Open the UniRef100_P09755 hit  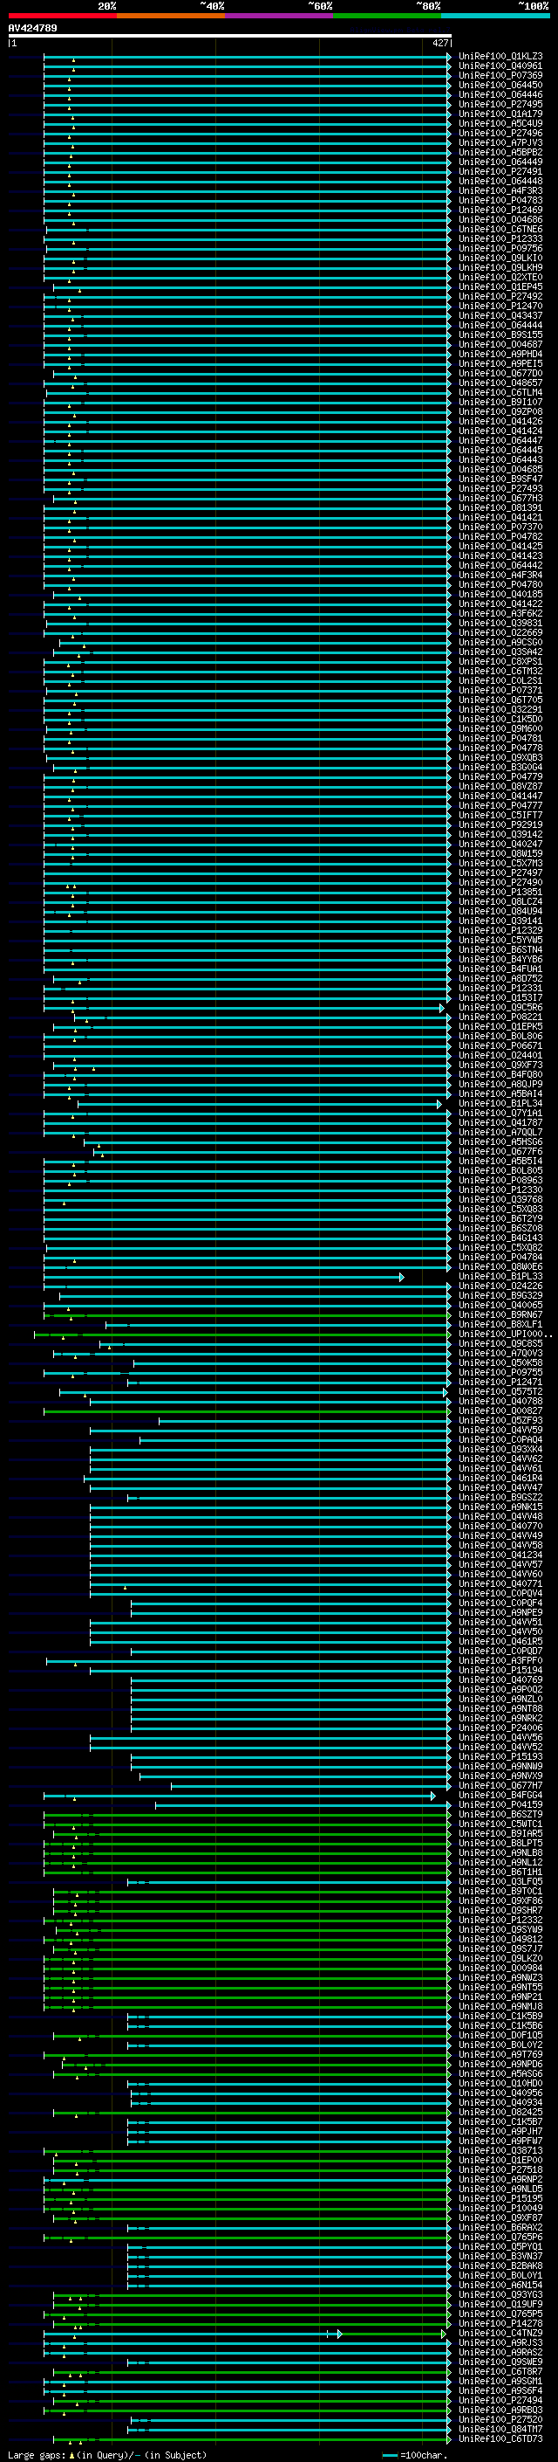coord(500,1372)
